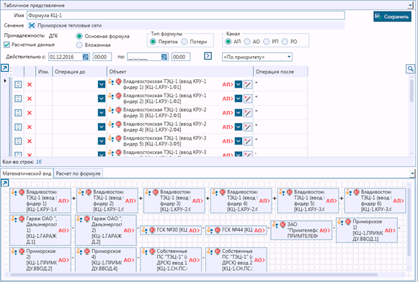Click the Операция до column header

[x=79, y=71]
